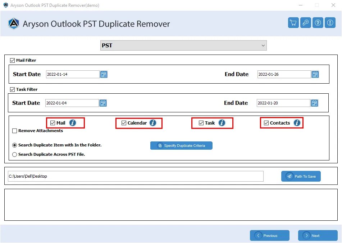Go back with the Previous button
The width and height of the screenshot is (342, 243).
click(270, 235)
